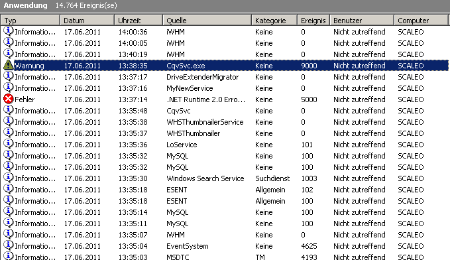Click event ID 4625 cell
The image size is (450, 260).
(309, 246)
